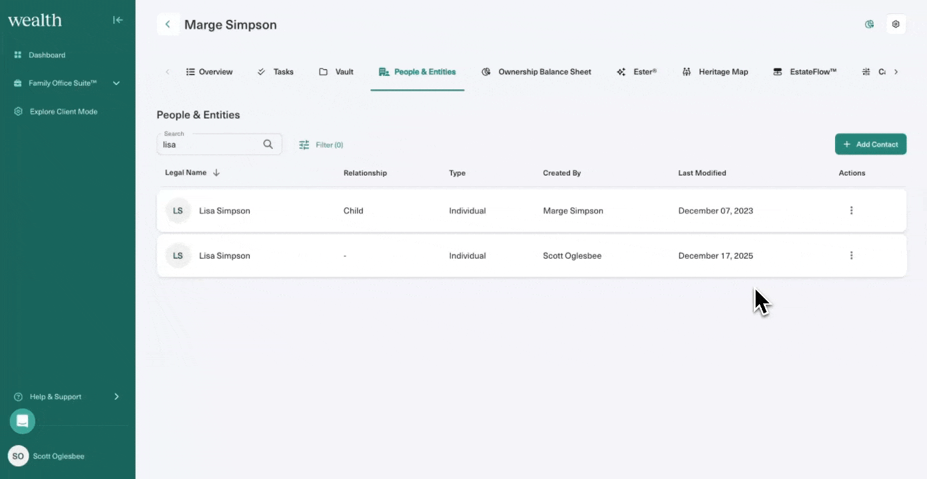Select Explore Client Mode in sidebar

[63, 112]
